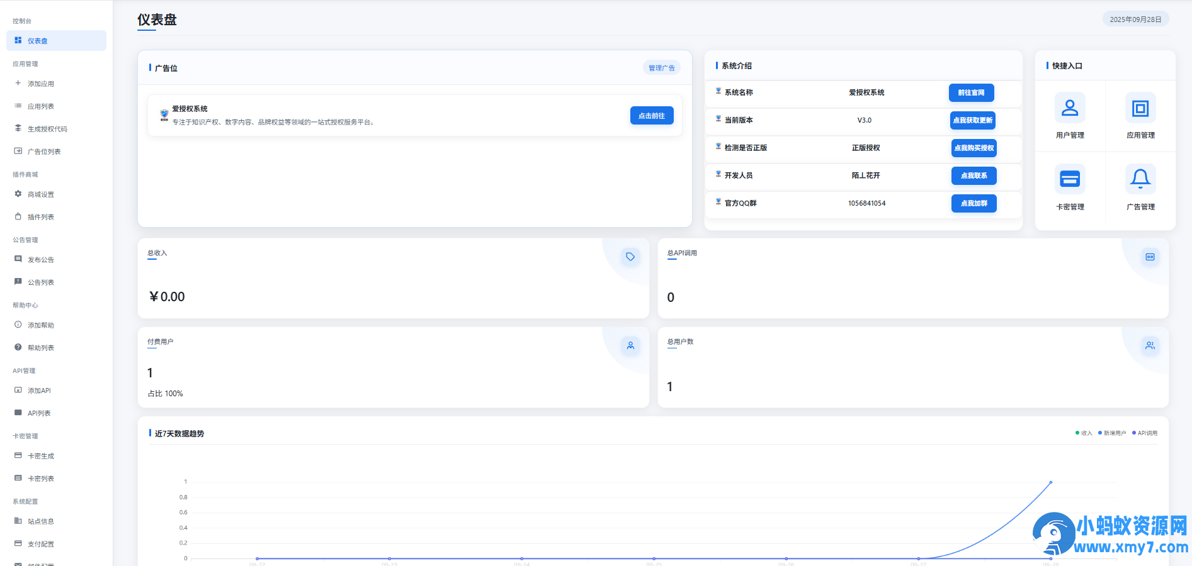Toggle 新增用户 series in chart legend
The image size is (1192, 566).
click(x=1112, y=433)
